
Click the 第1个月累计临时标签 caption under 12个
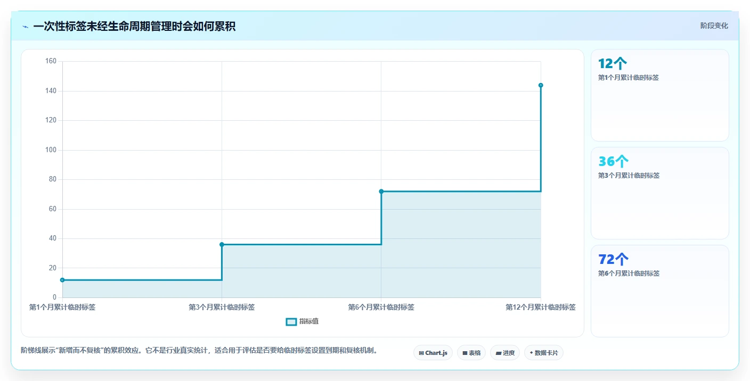click(629, 78)
